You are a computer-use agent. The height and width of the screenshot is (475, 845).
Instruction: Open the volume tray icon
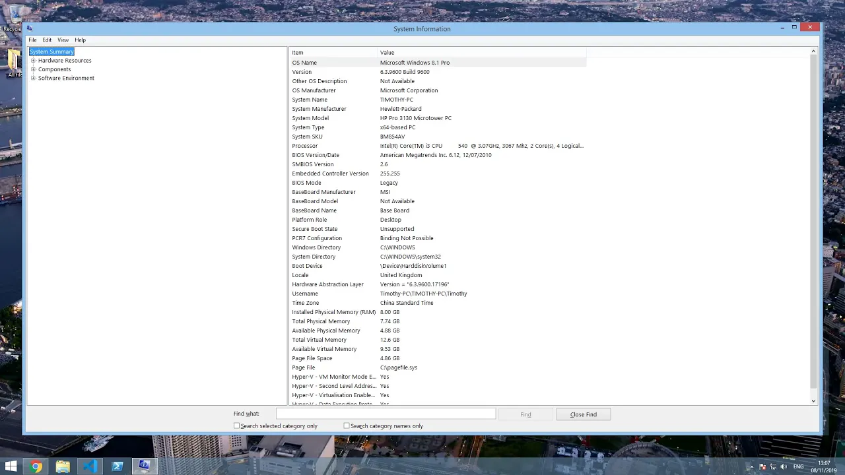(x=783, y=466)
